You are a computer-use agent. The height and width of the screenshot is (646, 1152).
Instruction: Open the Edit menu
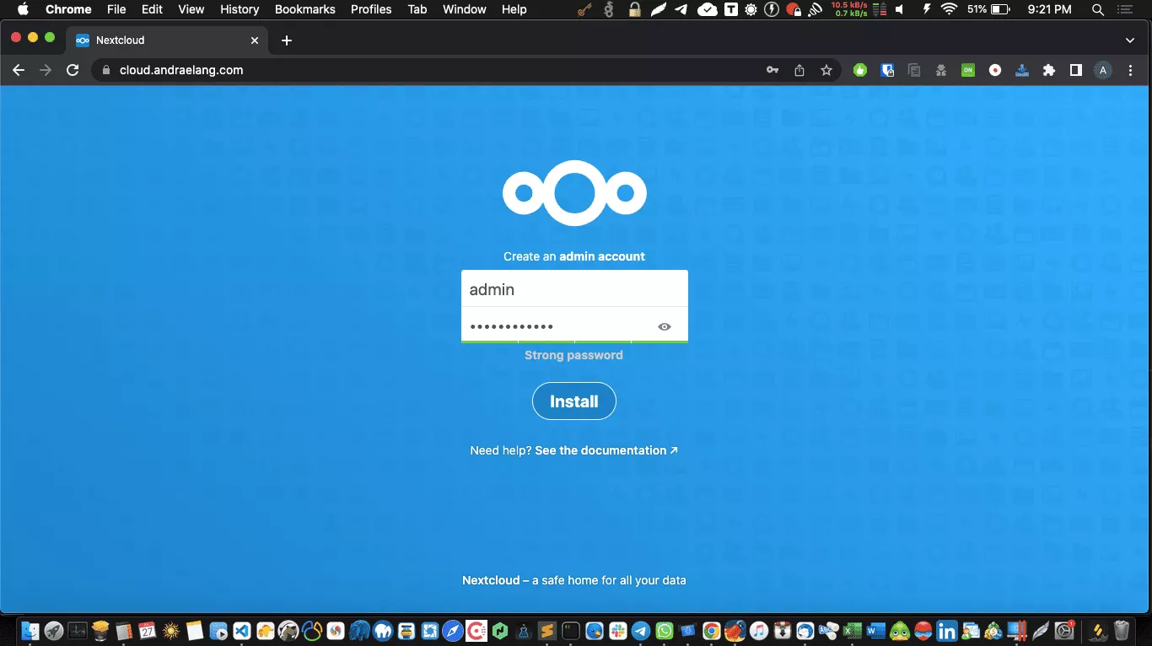(x=153, y=9)
